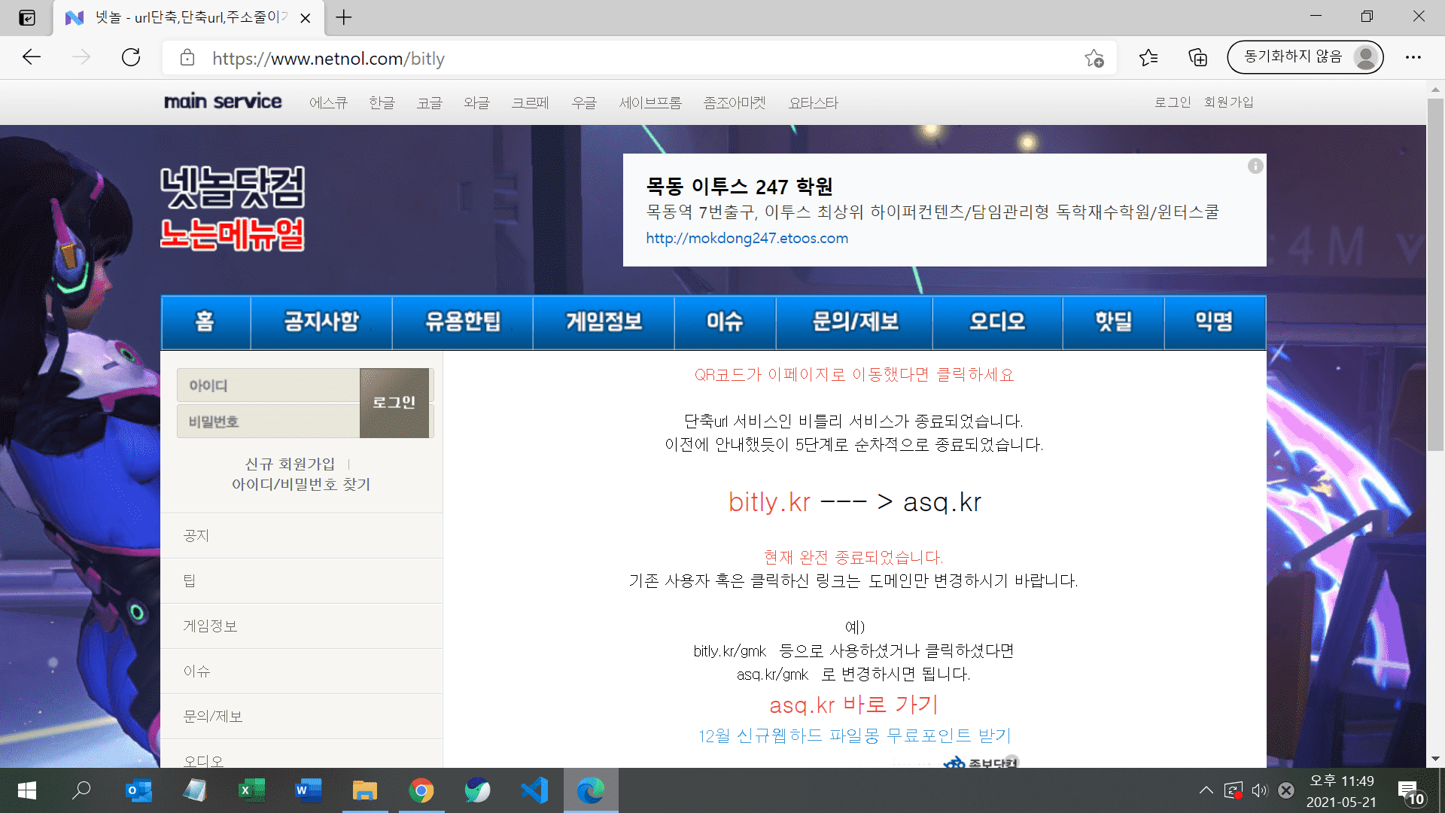Click the ad info icon
Image resolution: width=1445 pixels, height=813 pixels.
1255,166
